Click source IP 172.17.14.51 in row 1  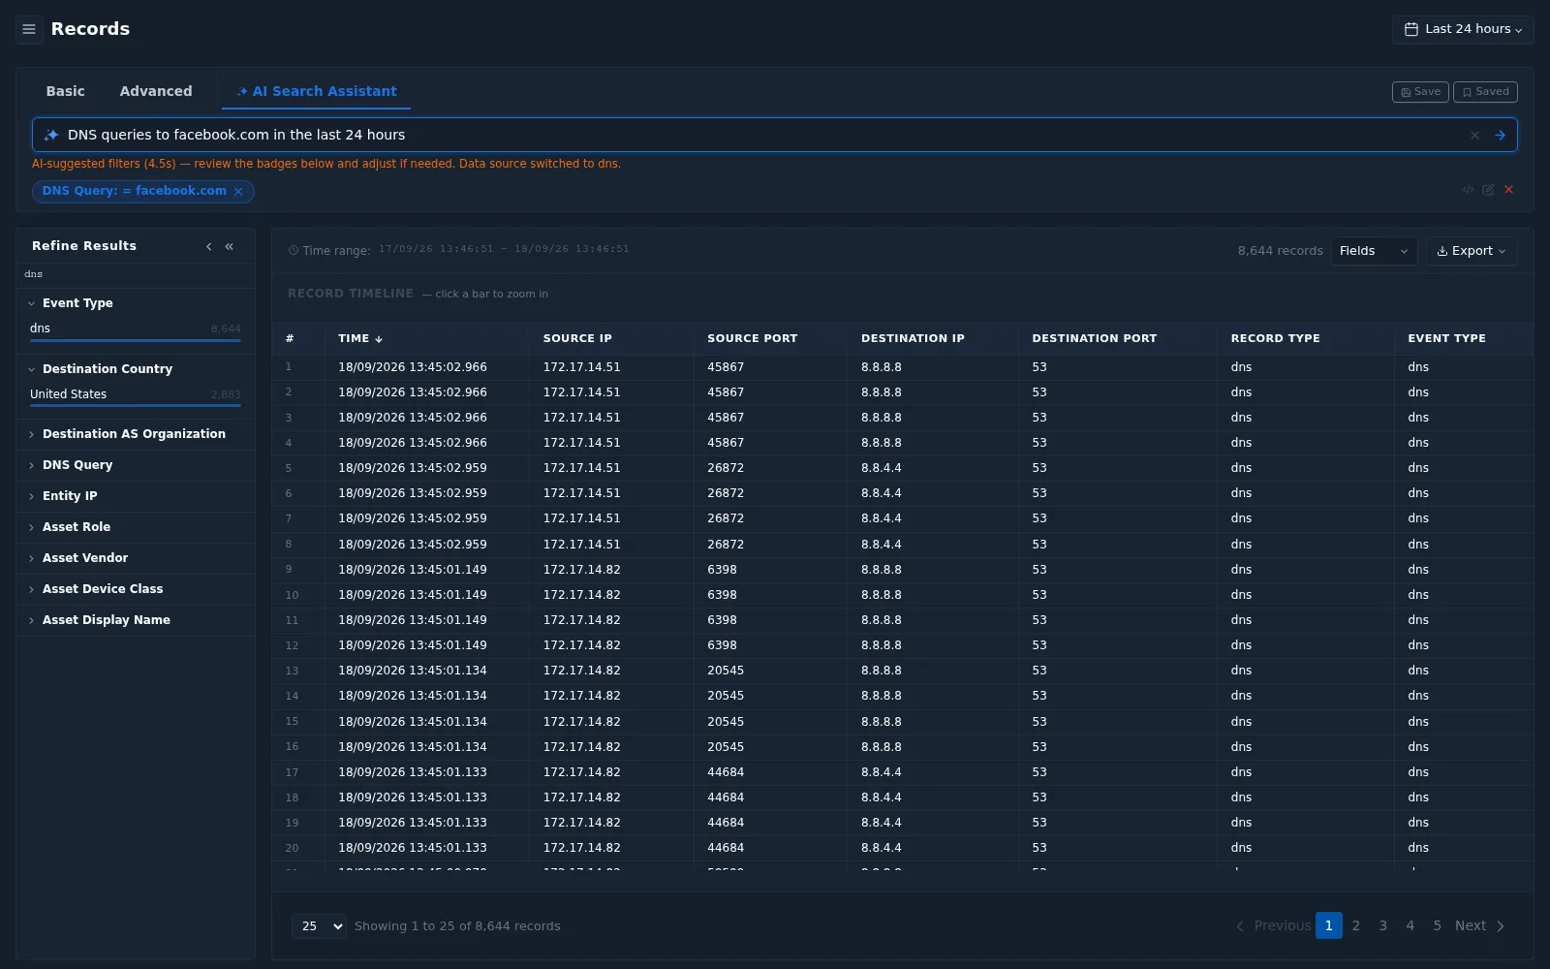click(581, 367)
